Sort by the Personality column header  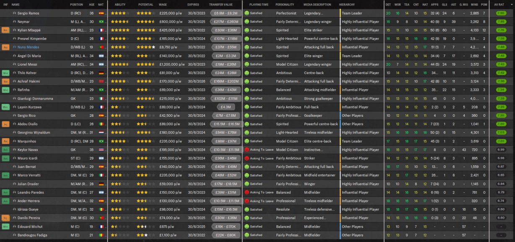[x=285, y=5]
